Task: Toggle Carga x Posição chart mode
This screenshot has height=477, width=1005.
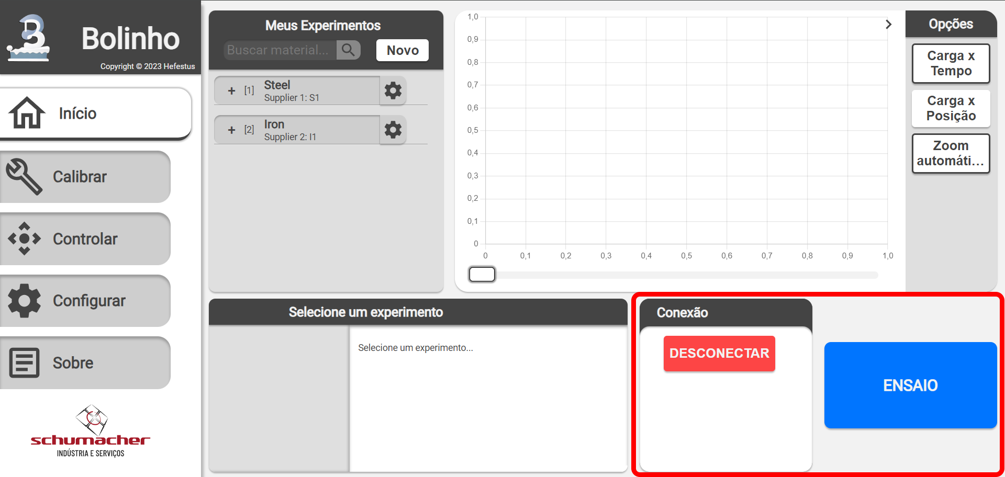Action: tap(951, 108)
